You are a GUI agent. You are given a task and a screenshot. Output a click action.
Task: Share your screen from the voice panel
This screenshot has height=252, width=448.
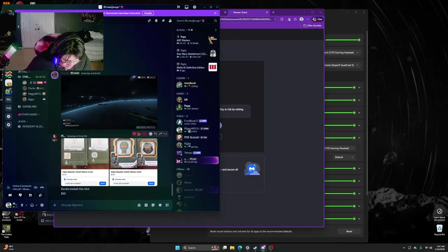click(20, 195)
